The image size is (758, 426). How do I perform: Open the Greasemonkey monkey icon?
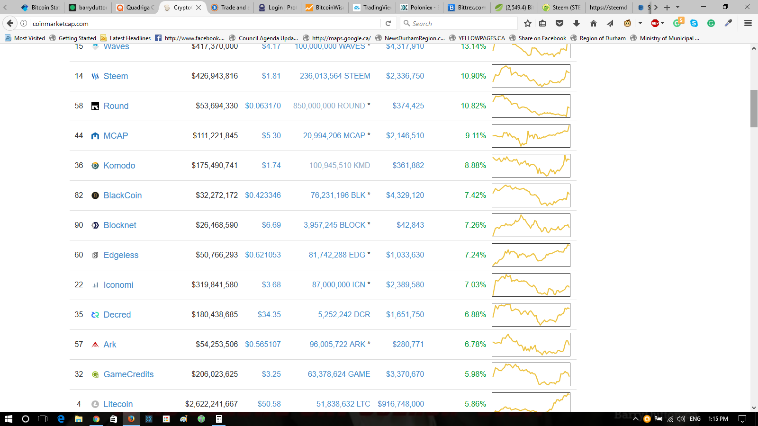(x=627, y=23)
